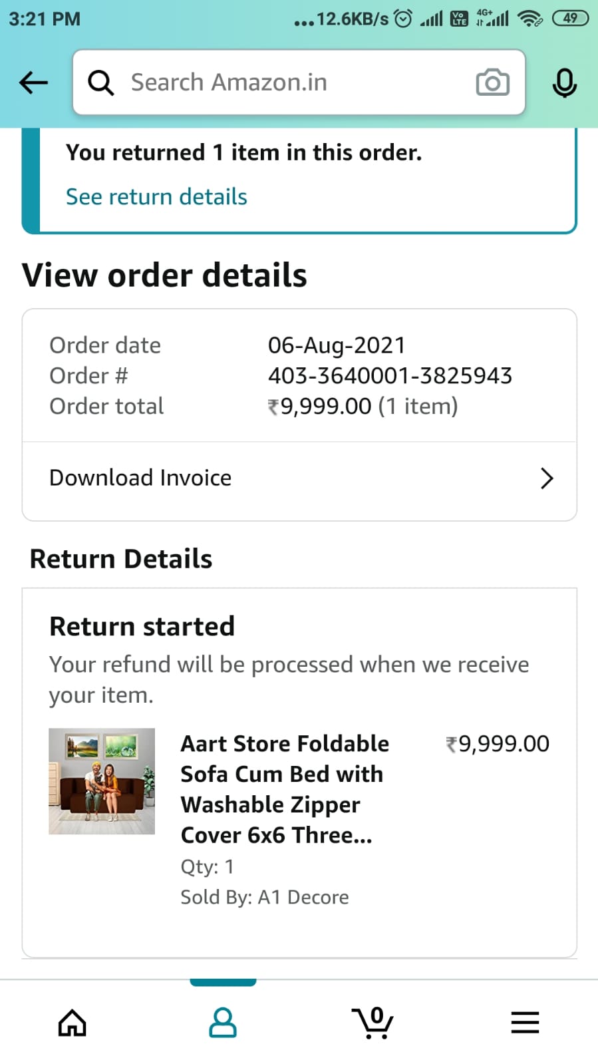Tap the microphone voice search icon

pos(564,83)
